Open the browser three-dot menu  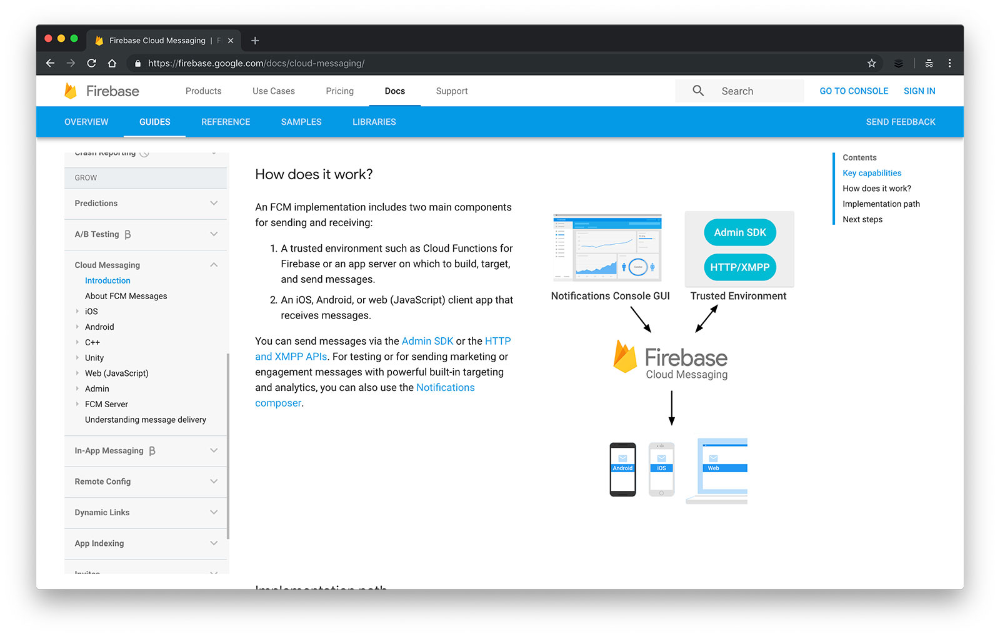click(949, 63)
